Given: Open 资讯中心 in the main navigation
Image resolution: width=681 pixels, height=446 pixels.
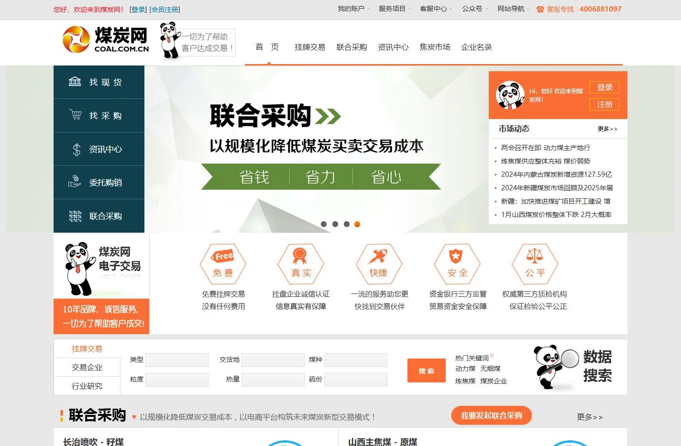Looking at the screenshot, I should click(393, 47).
